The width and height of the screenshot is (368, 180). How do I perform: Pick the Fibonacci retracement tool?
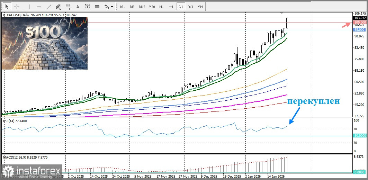(x=68, y=7)
